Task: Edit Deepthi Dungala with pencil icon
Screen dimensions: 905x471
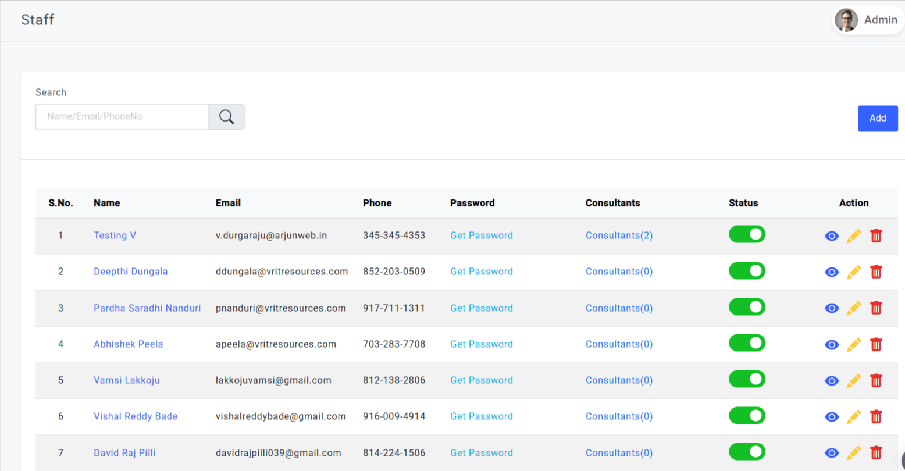Action: pyautogui.click(x=854, y=272)
